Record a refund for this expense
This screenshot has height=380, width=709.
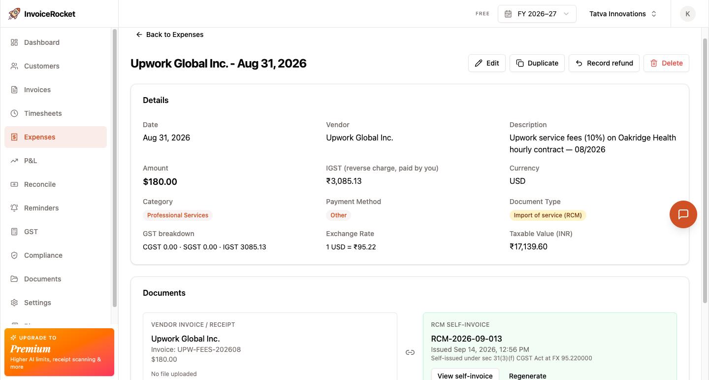(604, 63)
